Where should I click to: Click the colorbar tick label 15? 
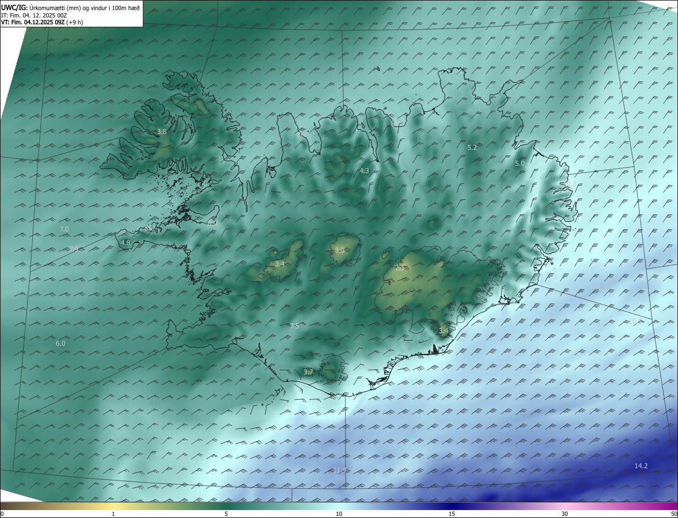[x=452, y=514]
